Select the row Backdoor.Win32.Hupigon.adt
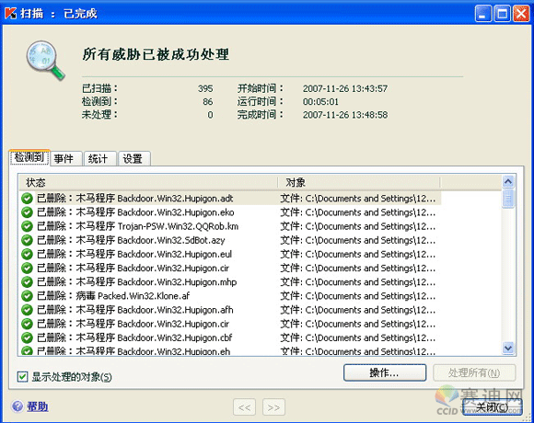 tap(230, 199)
